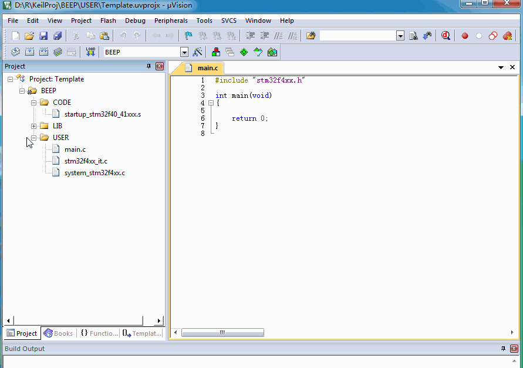Image resolution: width=523 pixels, height=368 pixels.
Task: Comment selection with the comment icon
Action: (278, 36)
